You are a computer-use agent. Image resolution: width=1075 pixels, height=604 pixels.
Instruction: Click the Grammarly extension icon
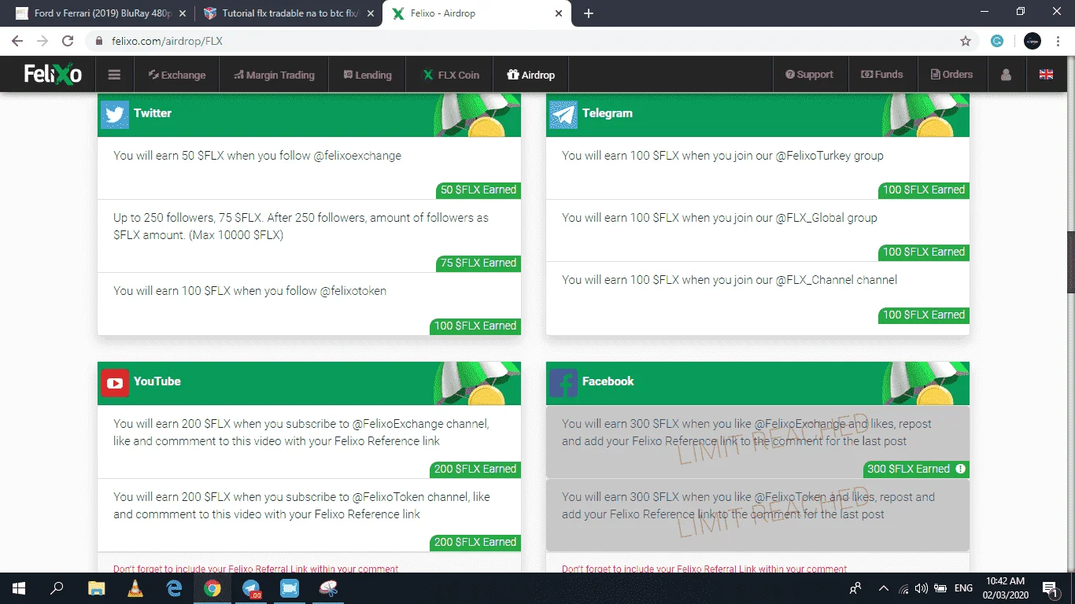tap(997, 41)
